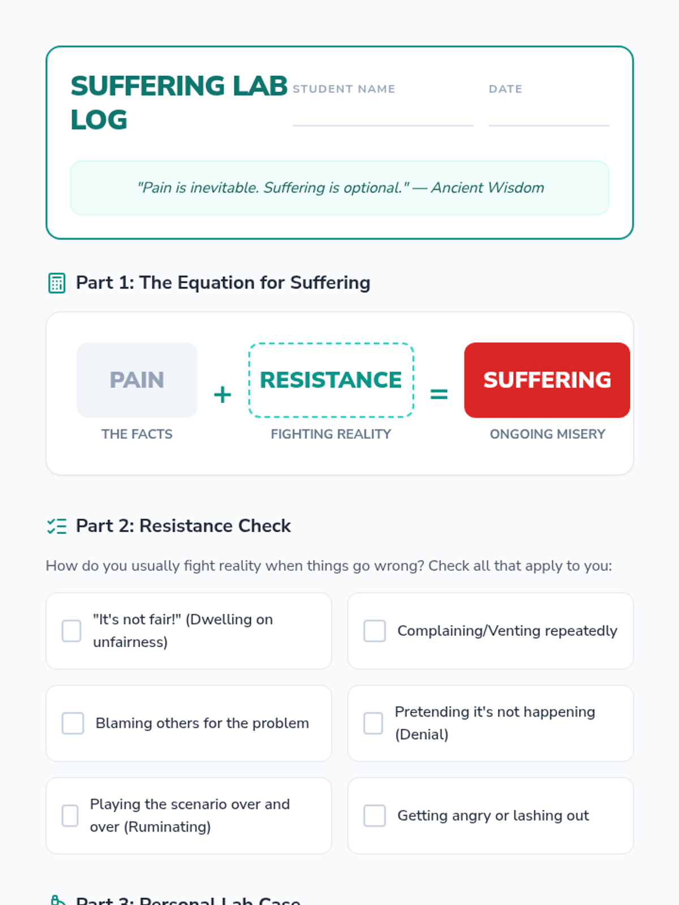
Task: Click the Suffering Lab Log title
Action: tap(178, 102)
